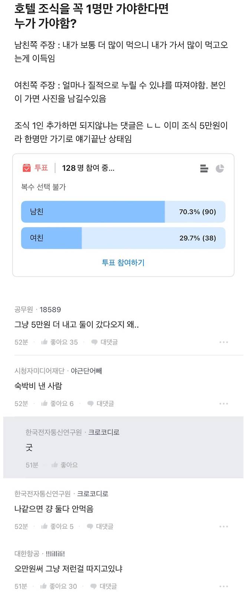The width and height of the screenshot is (244, 600).
Task: Reply to 숙박비 낸 사람 via 대댓글
Action: (100, 403)
